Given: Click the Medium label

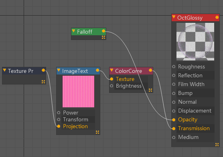Looking at the screenshot, I should pyautogui.click(x=188, y=137).
